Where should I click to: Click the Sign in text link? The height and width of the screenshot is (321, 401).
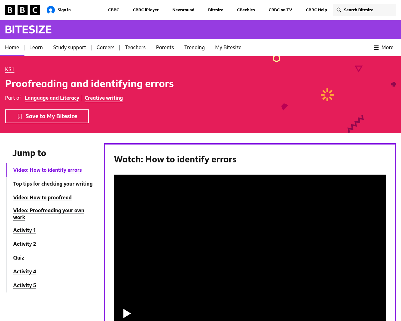tap(64, 10)
